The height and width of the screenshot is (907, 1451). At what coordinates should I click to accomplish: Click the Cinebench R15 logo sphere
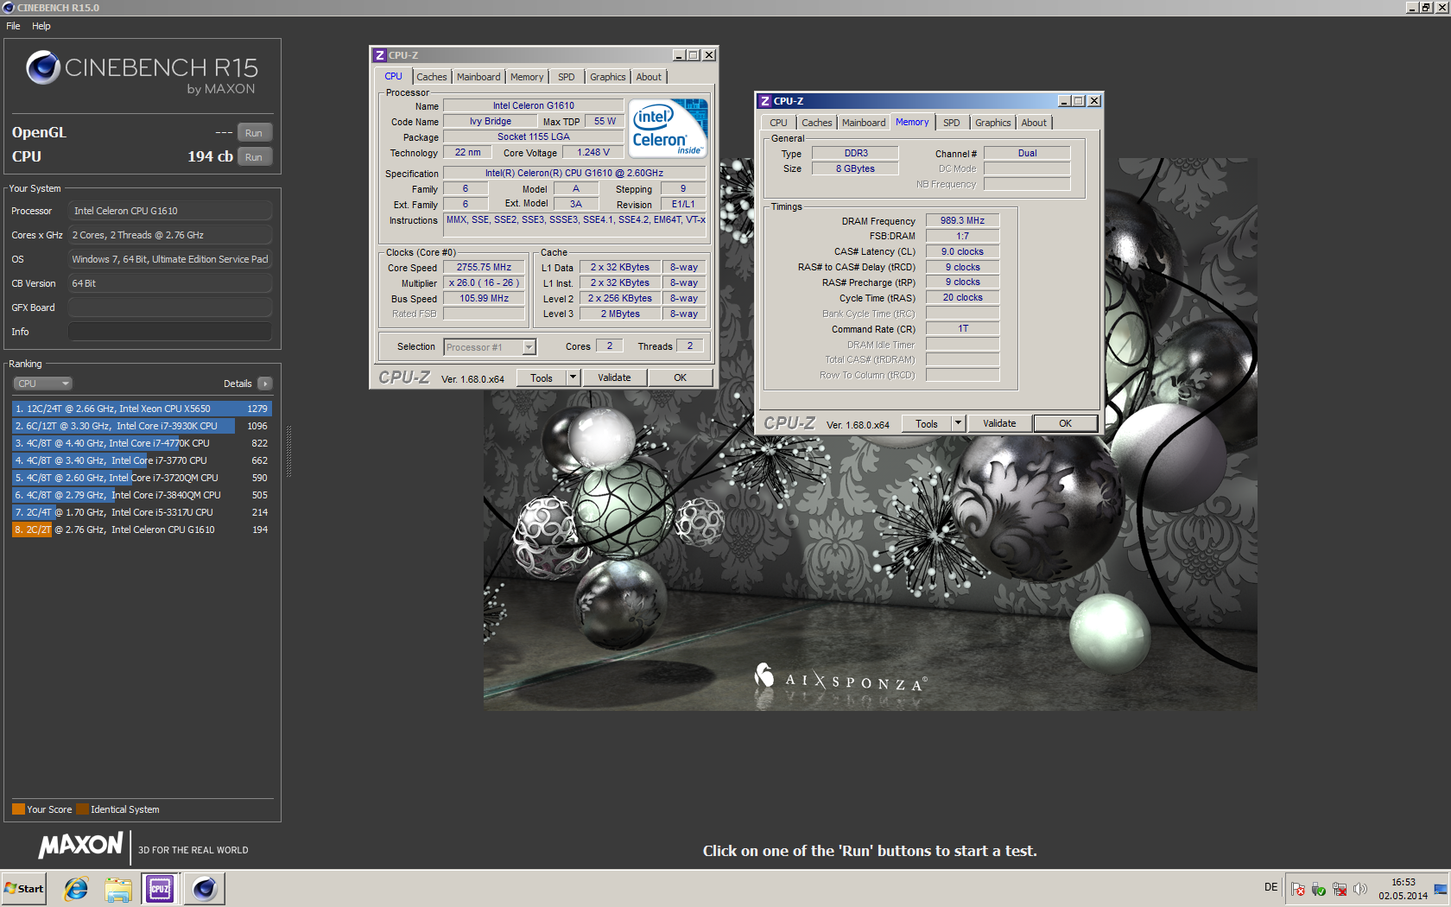pyautogui.click(x=42, y=67)
